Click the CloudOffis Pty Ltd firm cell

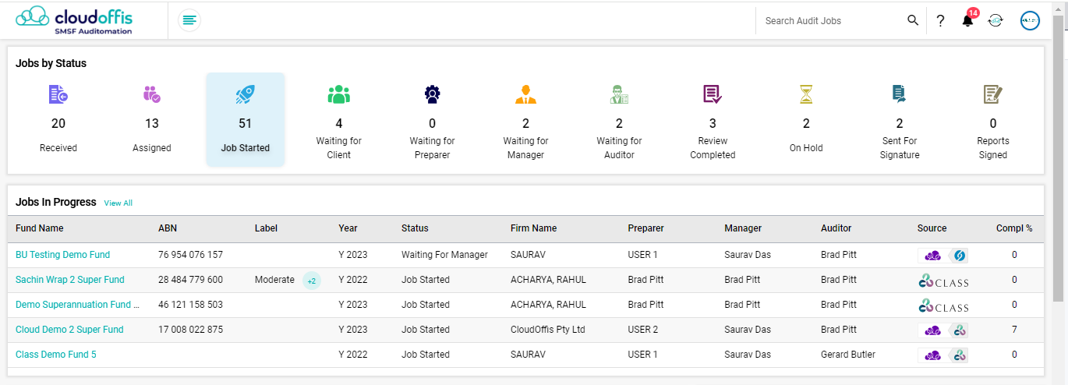coord(547,330)
